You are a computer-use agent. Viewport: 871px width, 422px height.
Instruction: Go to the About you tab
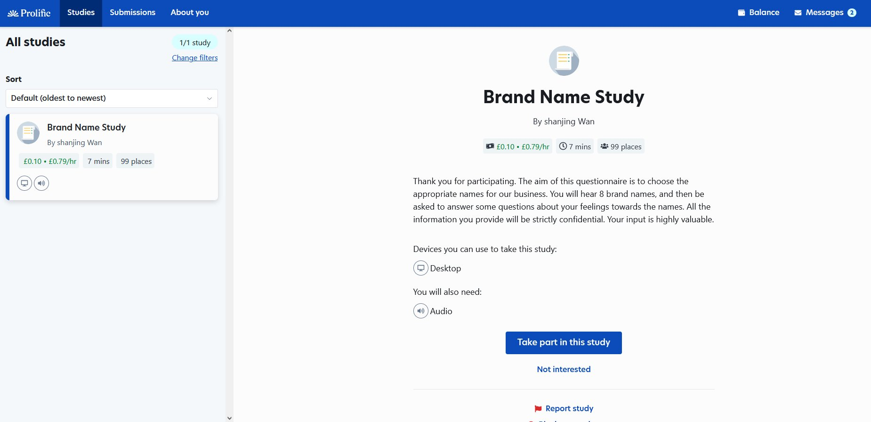(190, 13)
